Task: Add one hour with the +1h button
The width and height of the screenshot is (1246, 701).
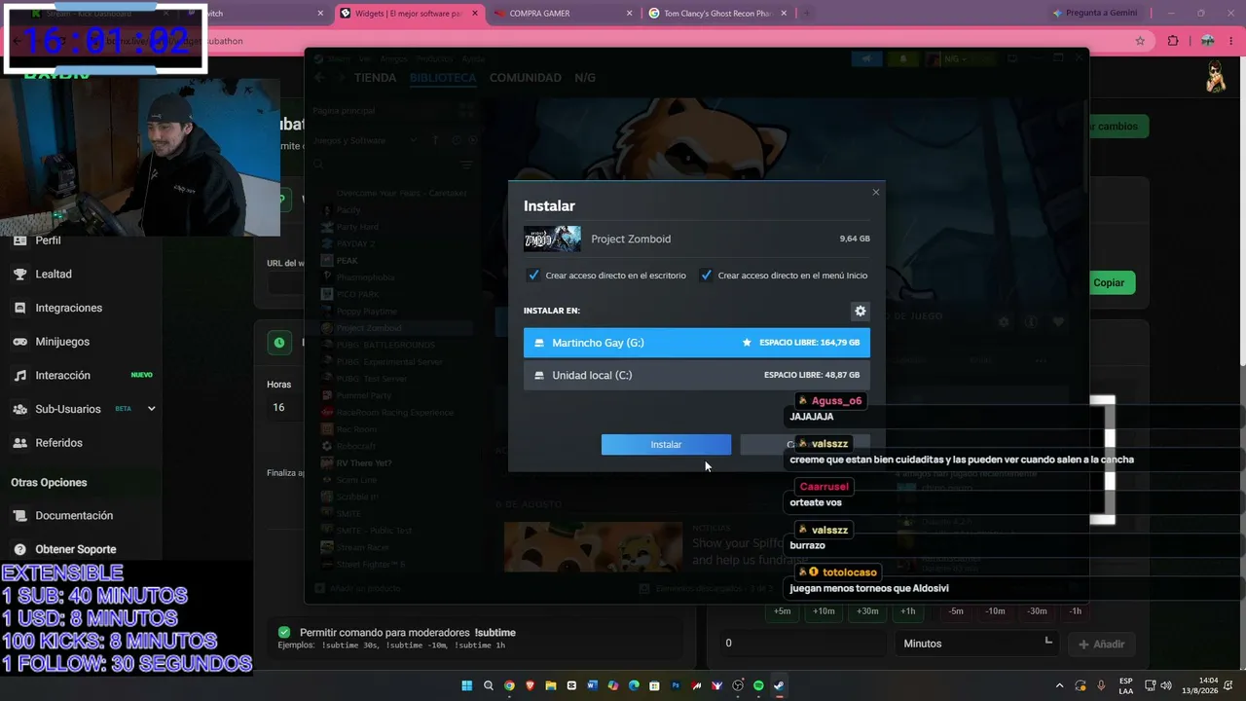Action: (907, 611)
